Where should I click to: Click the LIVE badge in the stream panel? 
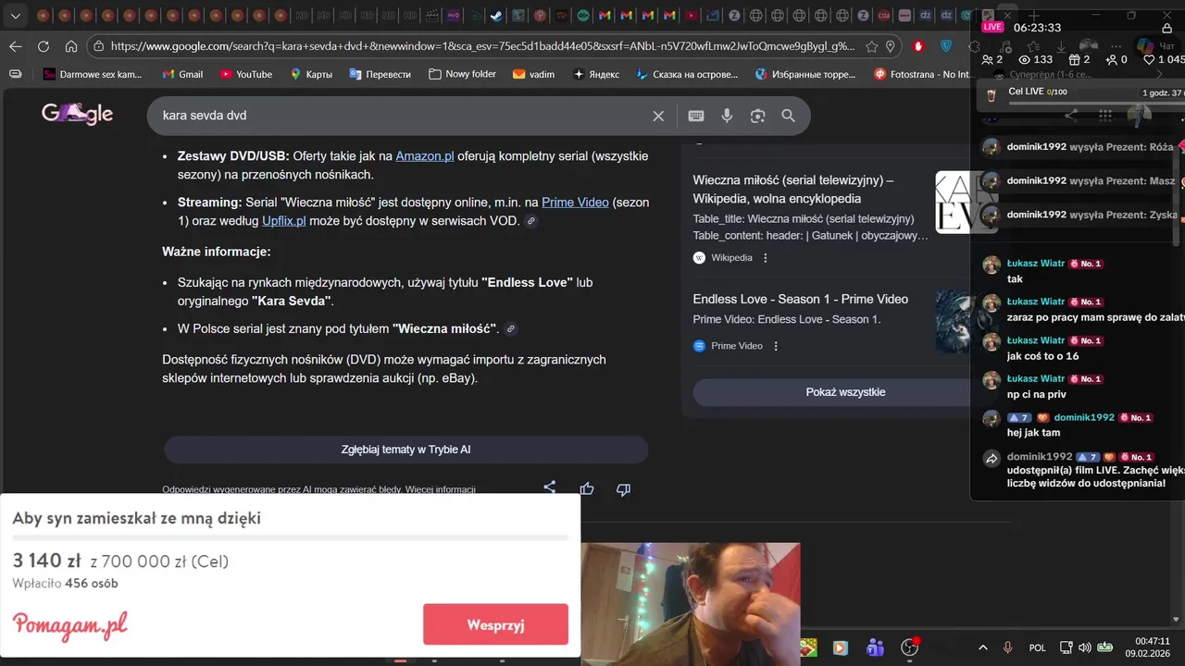(x=992, y=27)
